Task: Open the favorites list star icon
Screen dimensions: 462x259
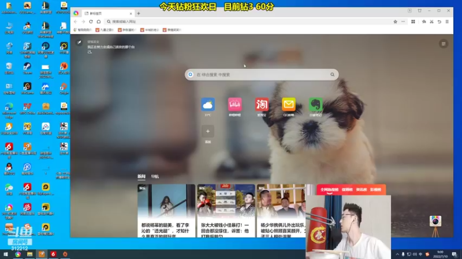Action: click(x=424, y=21)
